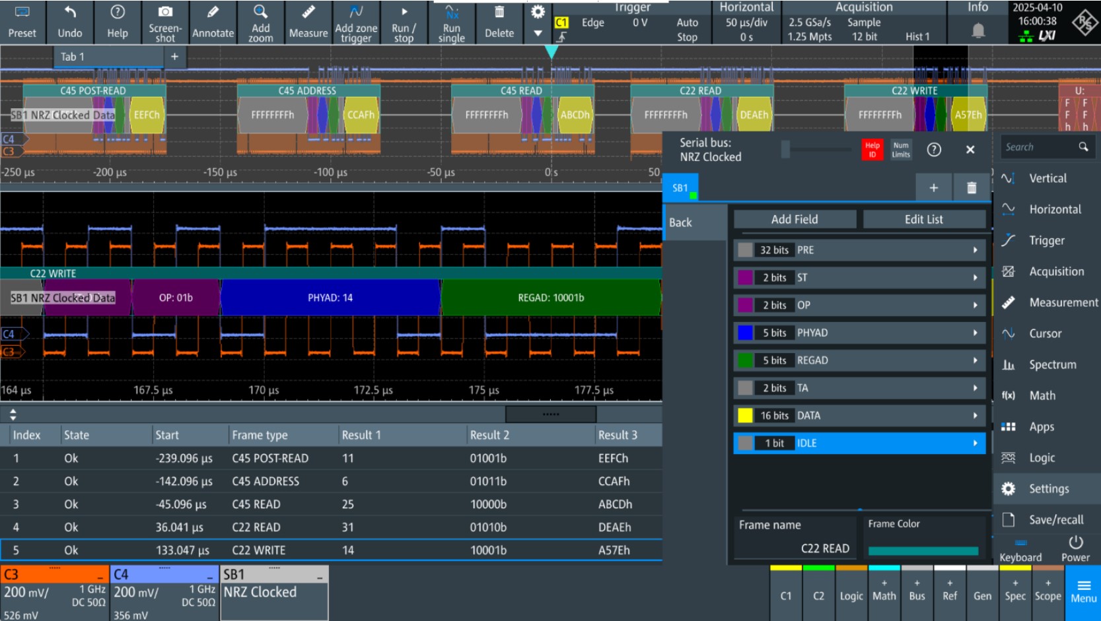The width and height of the screenshot is (1101, 621).
Task: Toggle the Num Limits option
Action: click(901, 150)
